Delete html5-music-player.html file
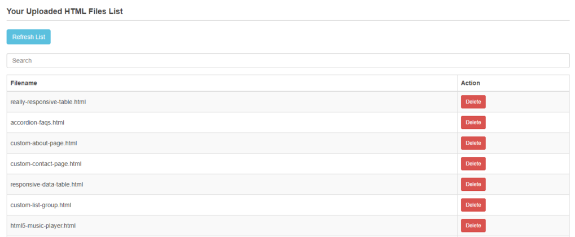This screenshot has height=237, width=575. 473,225
